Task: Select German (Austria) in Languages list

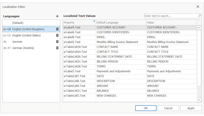Action: click(23, 48)
